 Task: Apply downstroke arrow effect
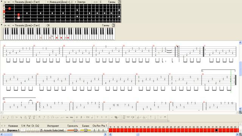click(x=155, y=117)
